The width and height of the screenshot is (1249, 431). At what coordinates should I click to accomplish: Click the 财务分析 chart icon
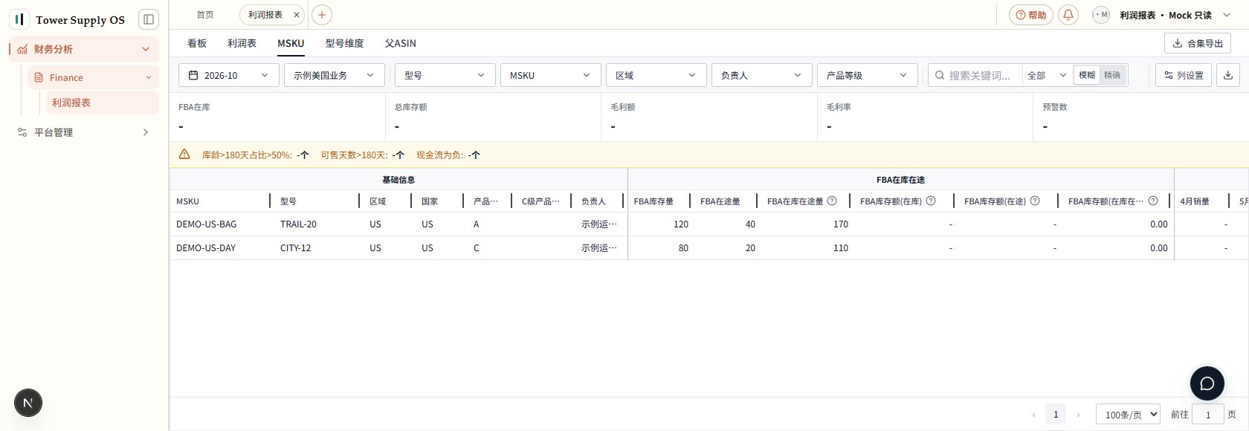(x=22, y=49)
